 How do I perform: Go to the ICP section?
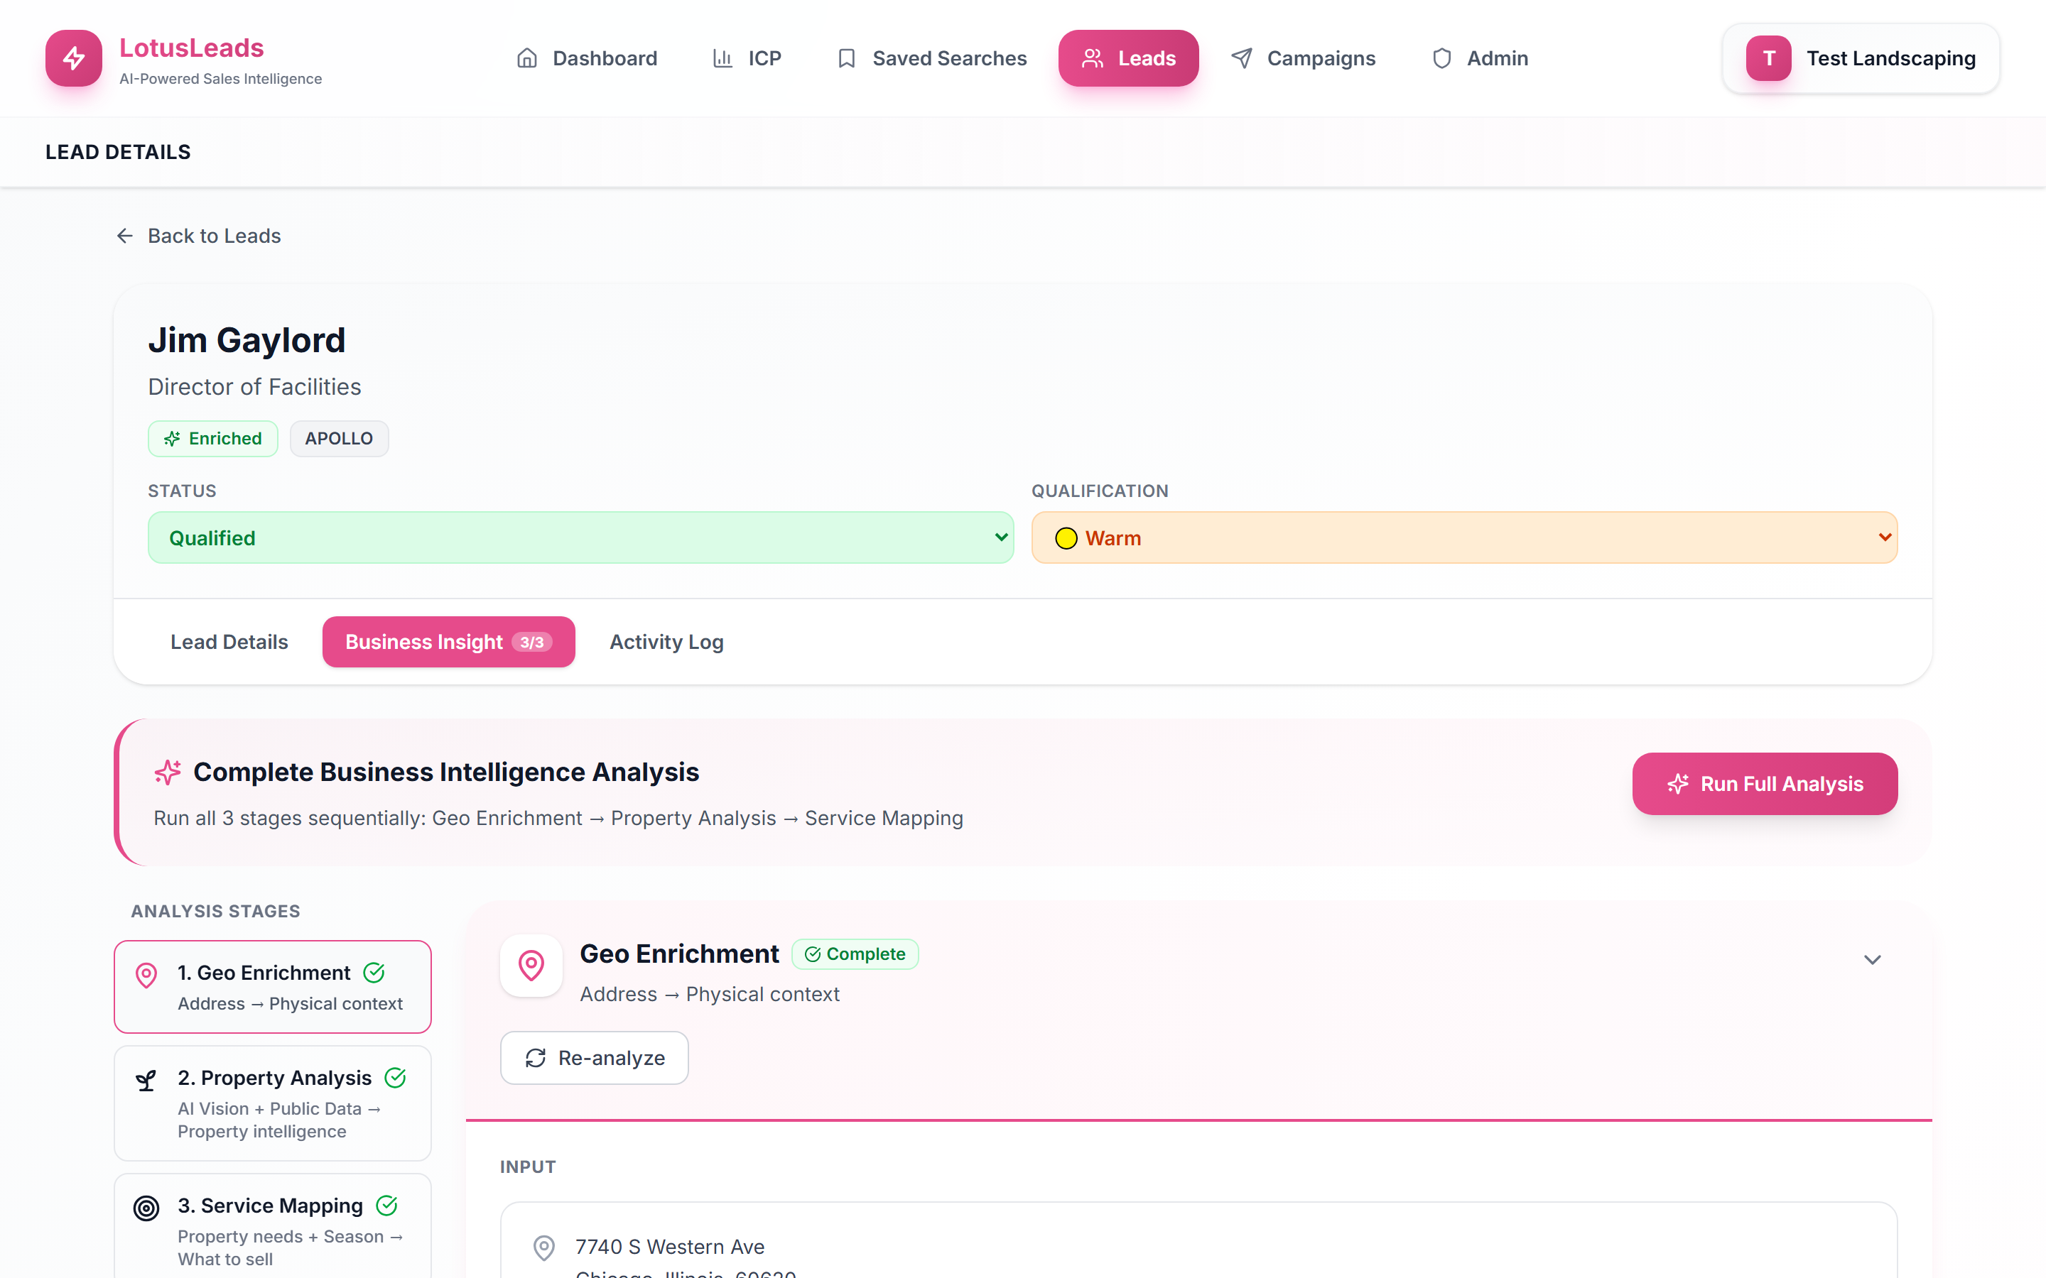(x=747, y=58)
